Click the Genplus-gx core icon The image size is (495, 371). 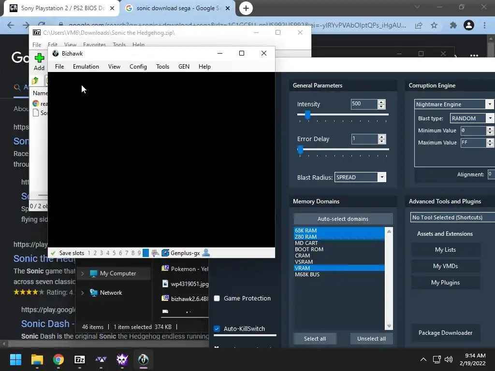[x=165, y=253]
